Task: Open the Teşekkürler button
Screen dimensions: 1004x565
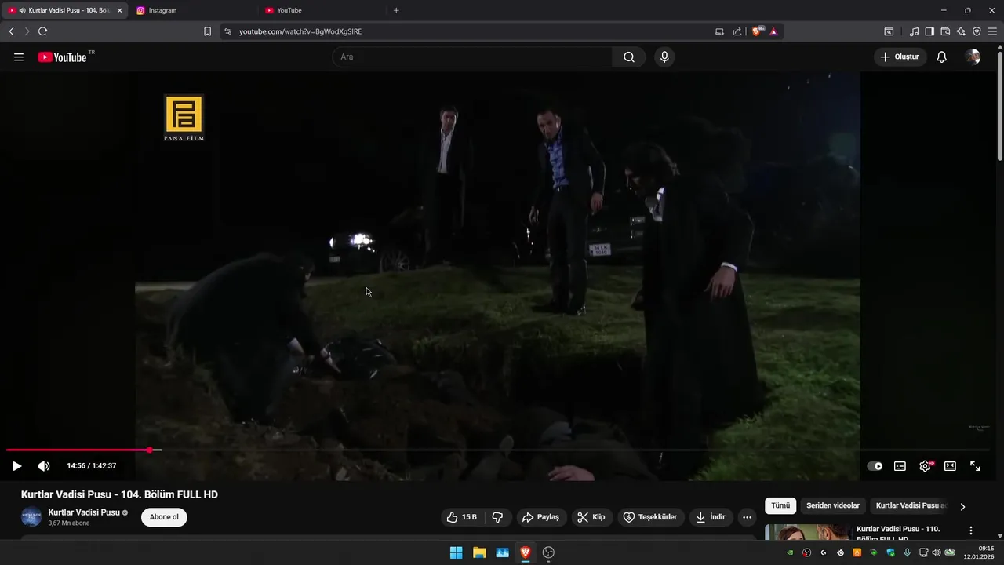Action: click(650, 517)
